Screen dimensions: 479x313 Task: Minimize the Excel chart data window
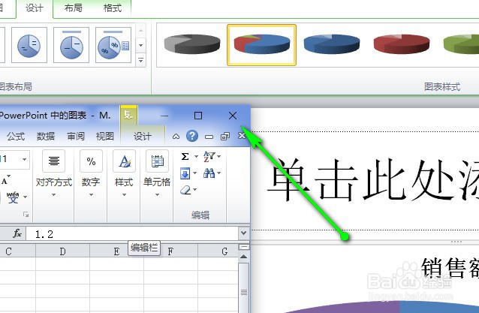click(164, 116)
